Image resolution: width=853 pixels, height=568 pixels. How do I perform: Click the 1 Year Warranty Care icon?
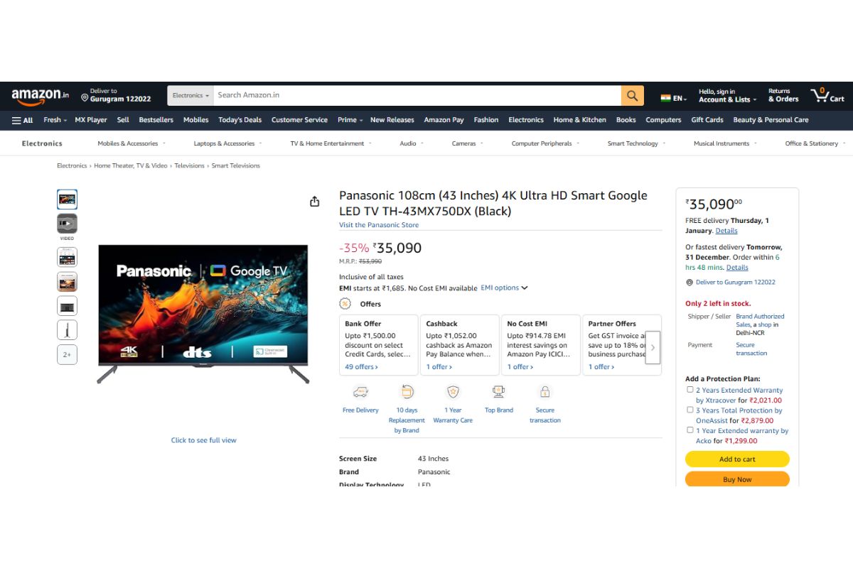pyautogui.click(x=453, y=391)
